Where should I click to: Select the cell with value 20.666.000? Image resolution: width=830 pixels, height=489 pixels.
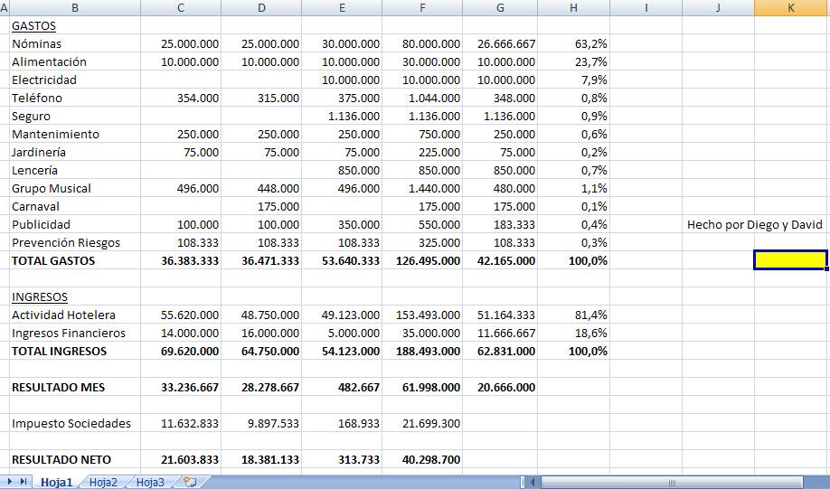pyautogui.click(x=500, y=387)
